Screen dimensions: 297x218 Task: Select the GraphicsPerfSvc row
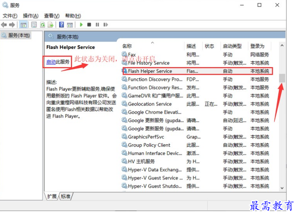196,137
